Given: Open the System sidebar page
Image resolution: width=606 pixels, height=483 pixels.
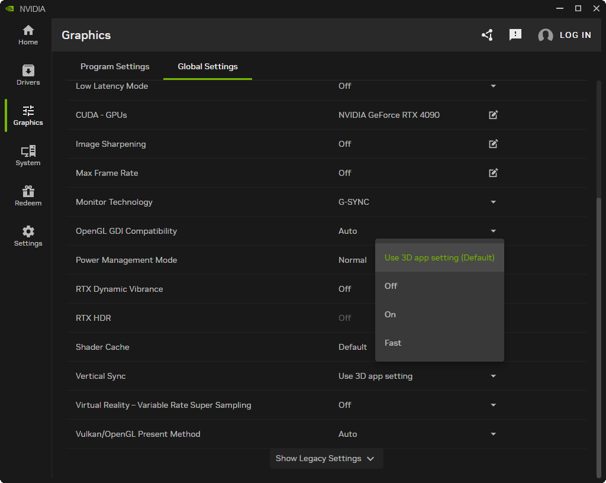Looking at the screenshot, I should (28, 155).
